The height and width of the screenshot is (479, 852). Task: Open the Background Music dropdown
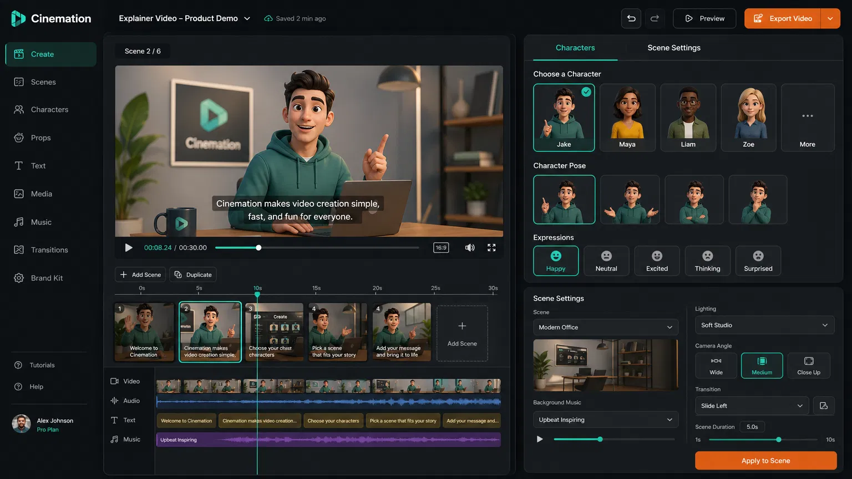605,420
